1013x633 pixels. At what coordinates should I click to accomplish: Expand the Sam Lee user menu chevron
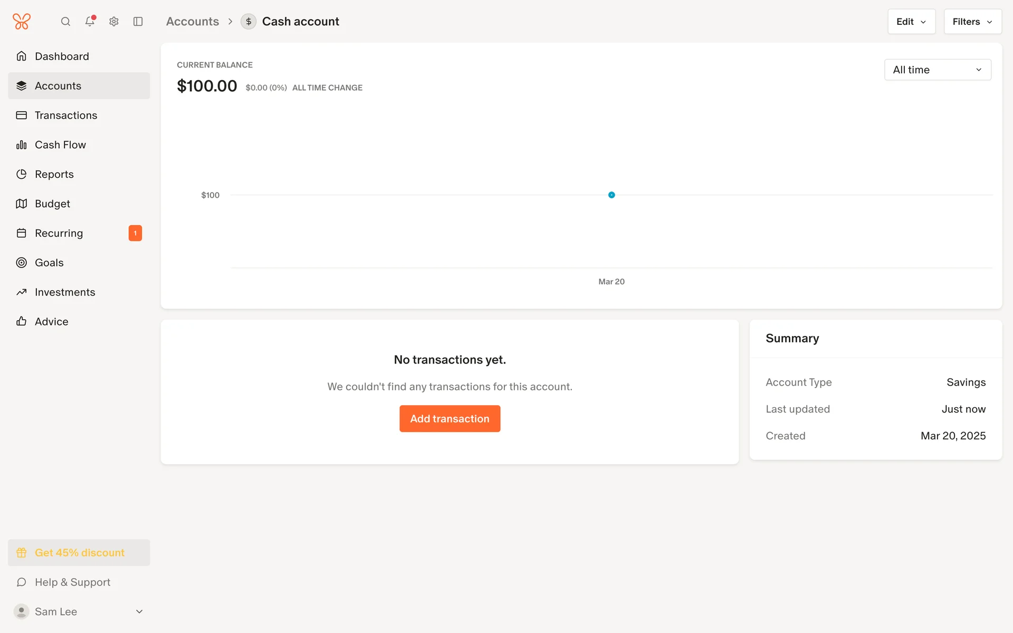(x=139, y=611)
